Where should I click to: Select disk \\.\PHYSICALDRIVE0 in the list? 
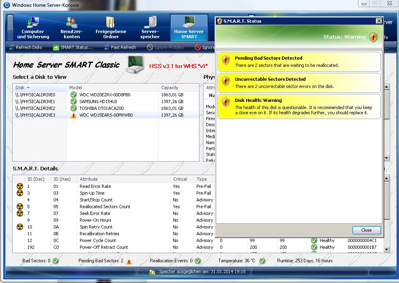click(106, 95)
